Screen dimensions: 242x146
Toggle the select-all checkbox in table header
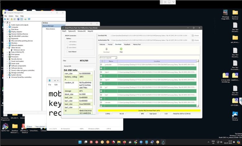(102, 61)
